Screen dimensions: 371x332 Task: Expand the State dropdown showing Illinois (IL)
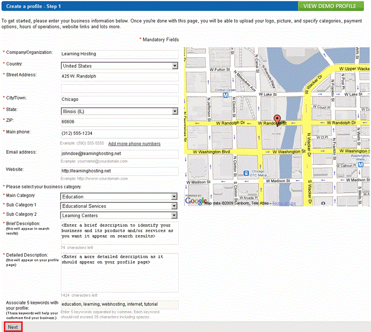[x=119, y=111]
